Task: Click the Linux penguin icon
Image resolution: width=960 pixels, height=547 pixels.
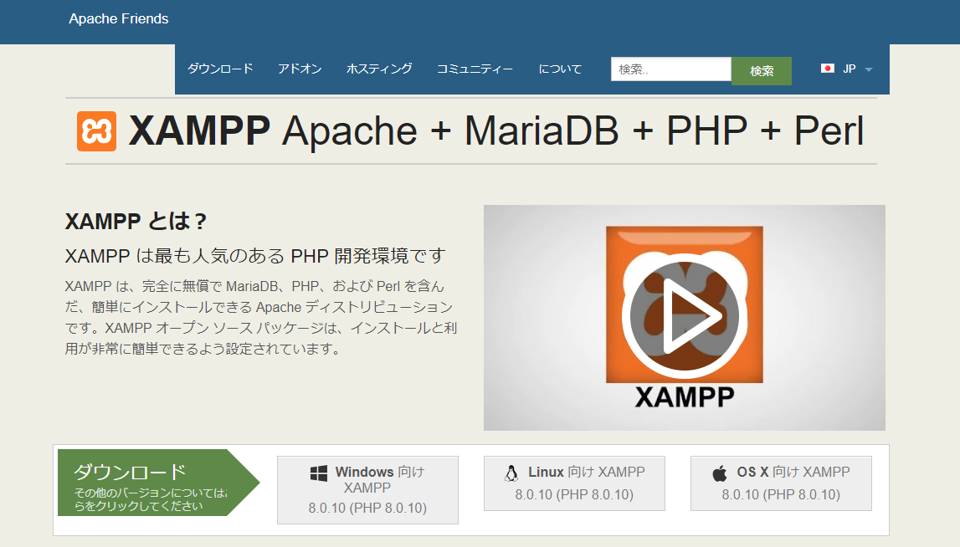Action: coord(511,472)
